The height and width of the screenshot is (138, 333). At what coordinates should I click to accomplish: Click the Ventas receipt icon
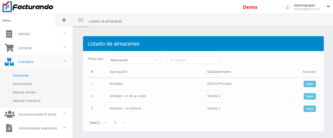click(9, 34)
